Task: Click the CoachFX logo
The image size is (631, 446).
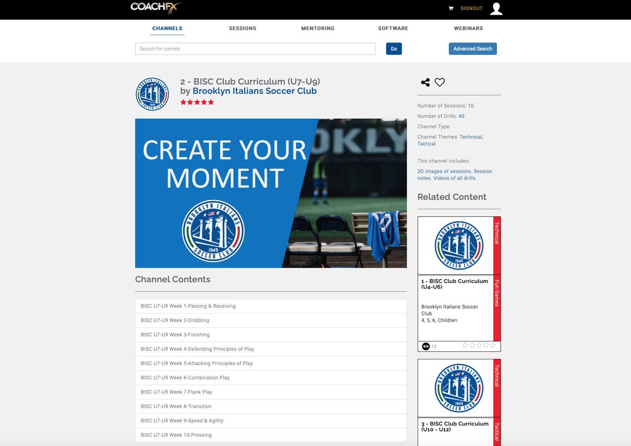Action: pyautogui.click(x=156, y=7)
